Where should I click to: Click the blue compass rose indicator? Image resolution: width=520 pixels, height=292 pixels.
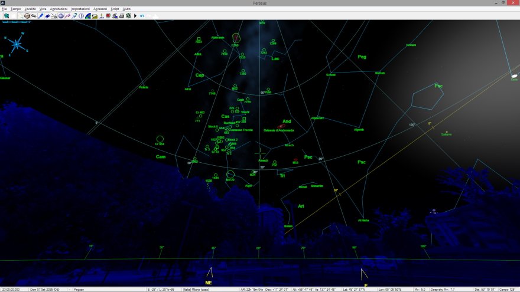(17, 43)
